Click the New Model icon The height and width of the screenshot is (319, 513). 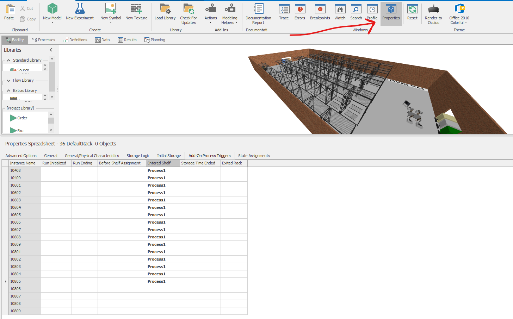[x=52, y=9]
